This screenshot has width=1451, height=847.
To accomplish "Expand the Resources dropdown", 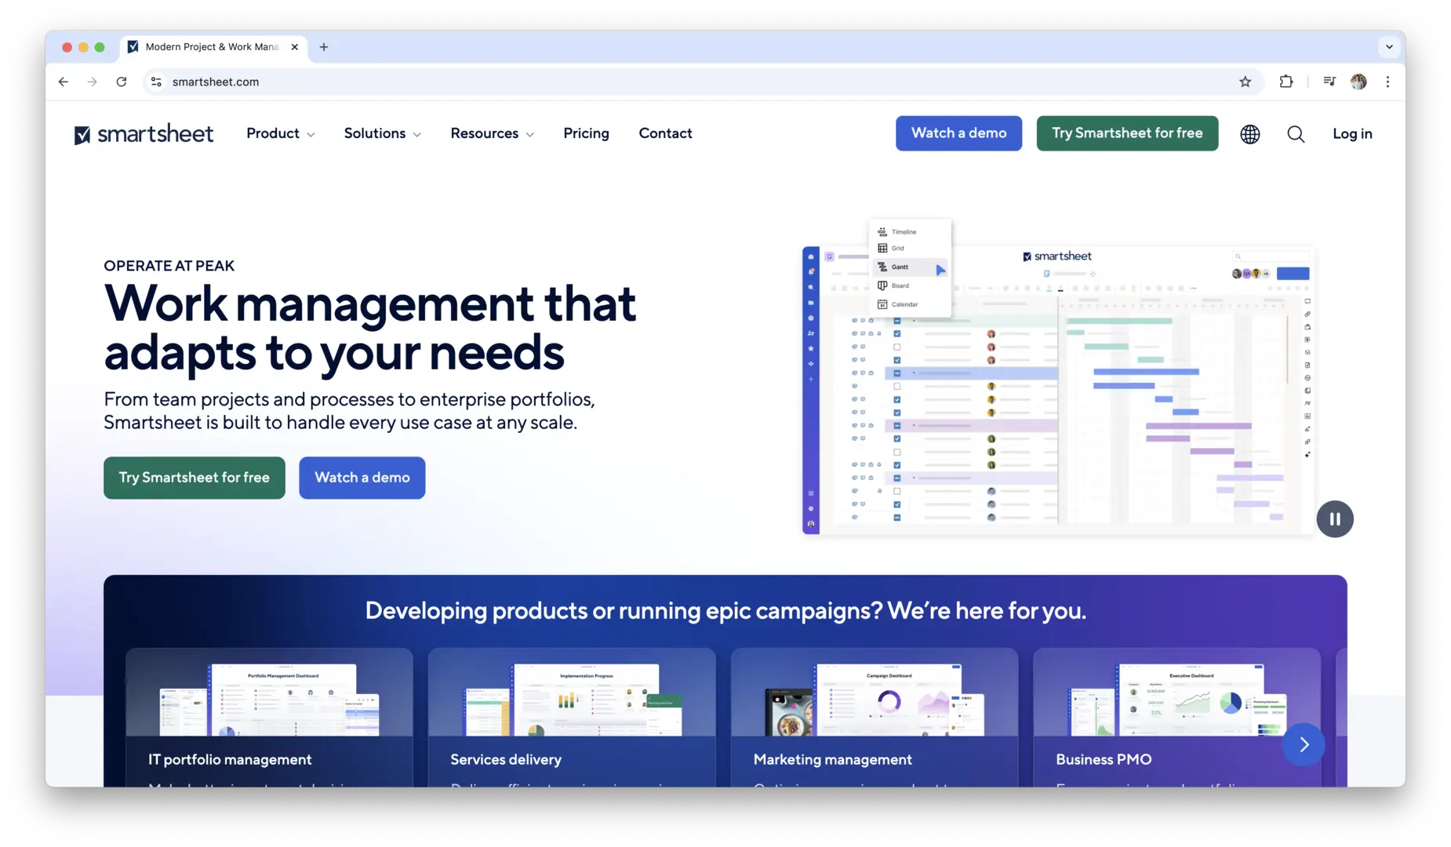I will pos(492,133).
